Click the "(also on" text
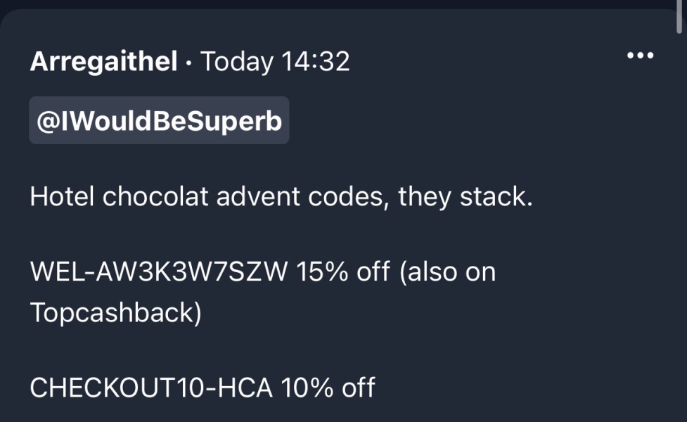687x422 pixels. (x=448, y=271)
